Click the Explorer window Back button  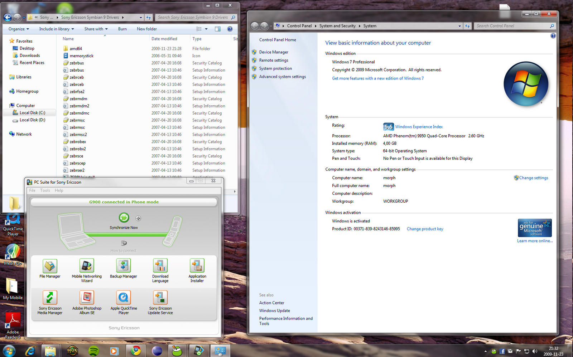(x=8, y=17)
